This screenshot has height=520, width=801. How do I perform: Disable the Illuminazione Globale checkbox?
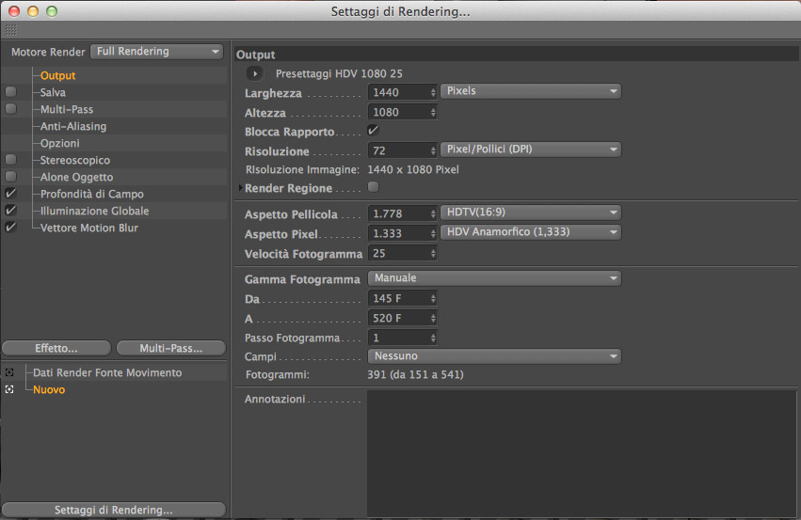click(x=10, y=211)
